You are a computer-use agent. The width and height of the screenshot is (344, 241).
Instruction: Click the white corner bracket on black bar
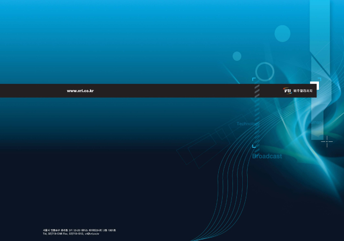[x=315, y=84]
